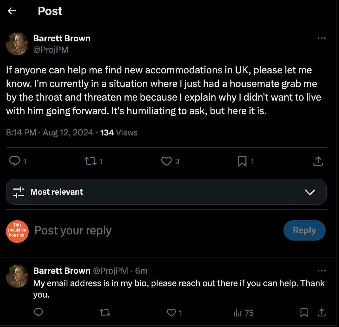Viewport: 339px width, 327px height.
Task: Click the sort filter sliders icon
Action: coord(18,192)
